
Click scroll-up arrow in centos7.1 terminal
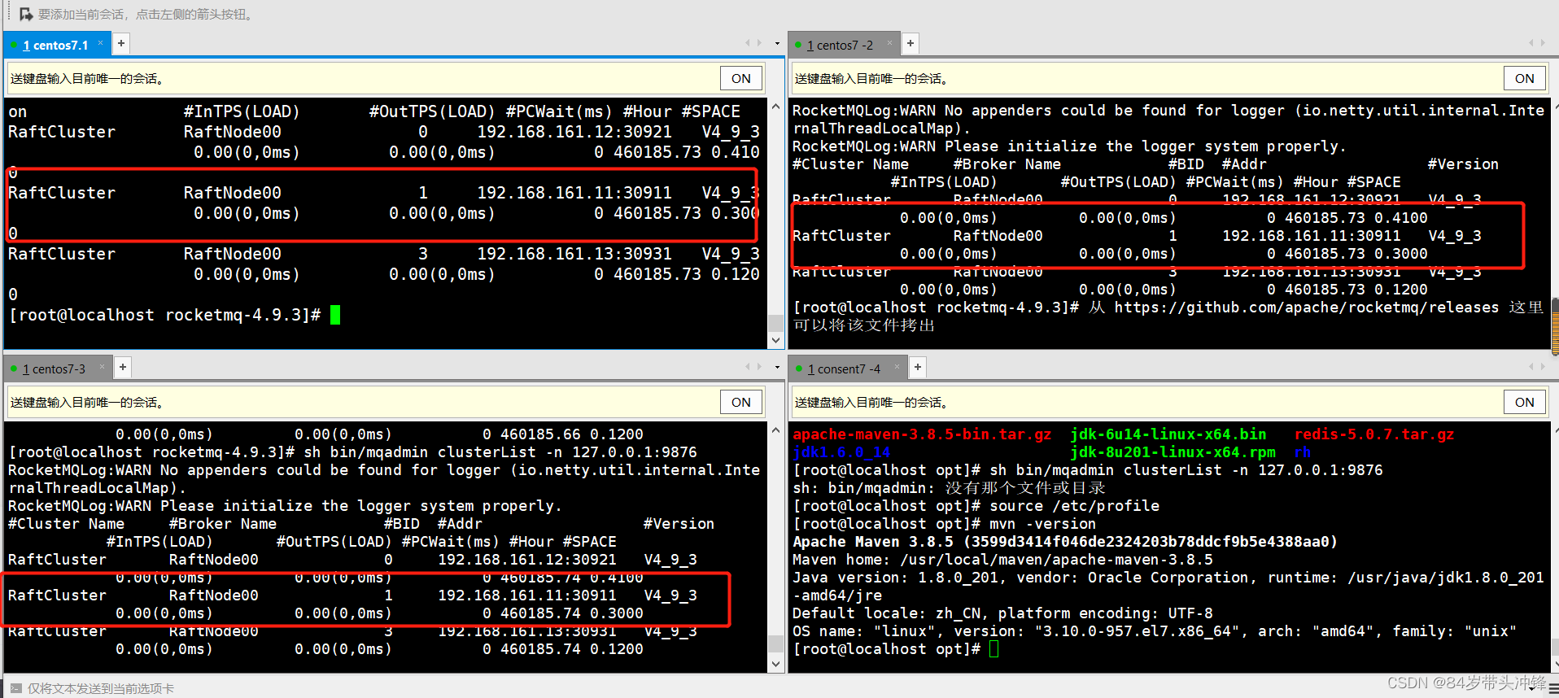coord(776,107)
